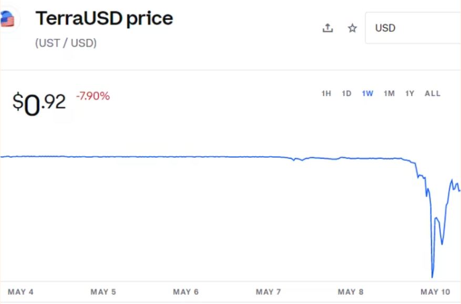Select the 1W chart range
This screenshot has width=461, height=304.
point(367,94)
